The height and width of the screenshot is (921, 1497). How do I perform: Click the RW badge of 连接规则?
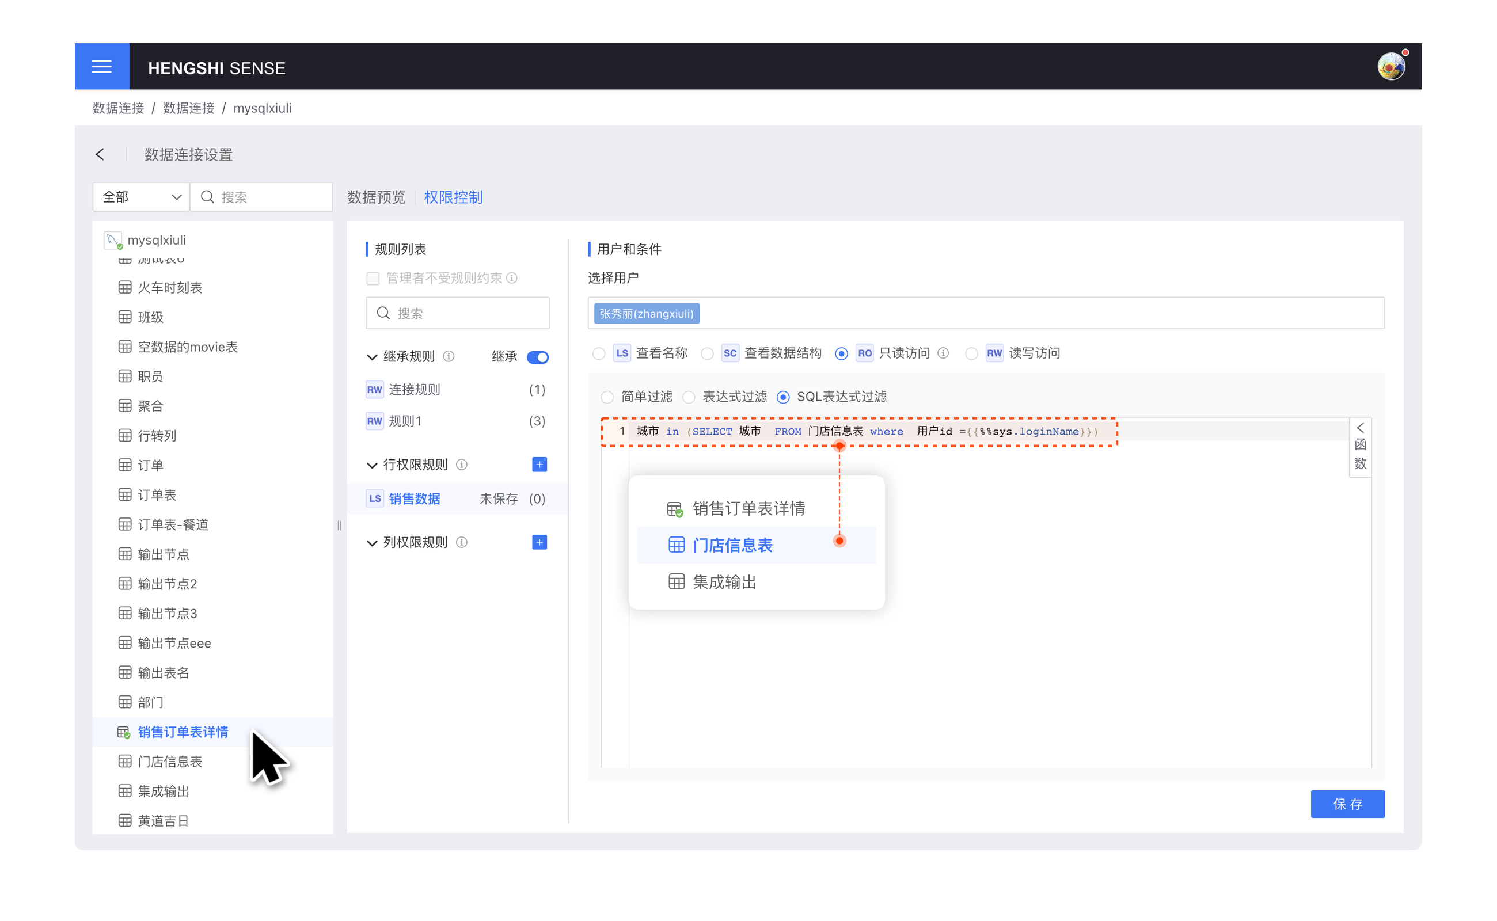pyautogui.click(x=374, y=389)
